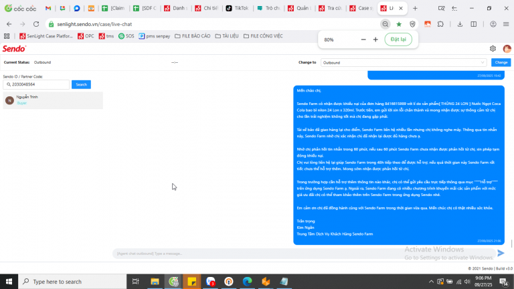Click the blue Search button
514x289 pixels.
[x=81, y=84]
